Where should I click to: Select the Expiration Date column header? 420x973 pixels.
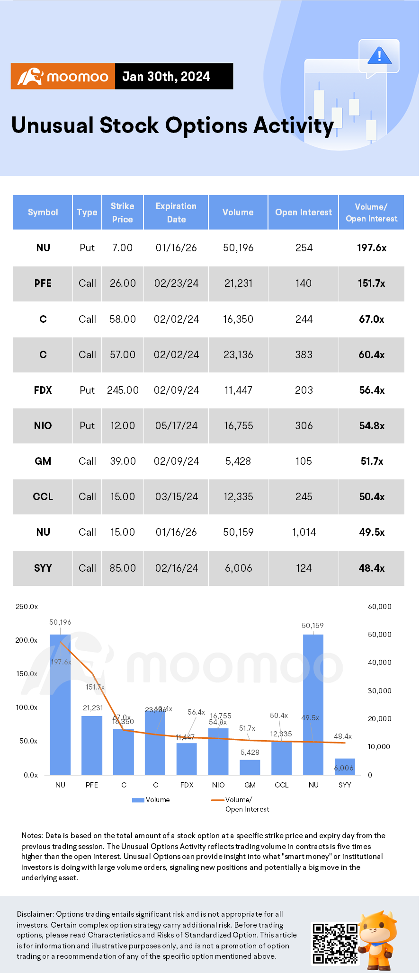click(176, 212)
